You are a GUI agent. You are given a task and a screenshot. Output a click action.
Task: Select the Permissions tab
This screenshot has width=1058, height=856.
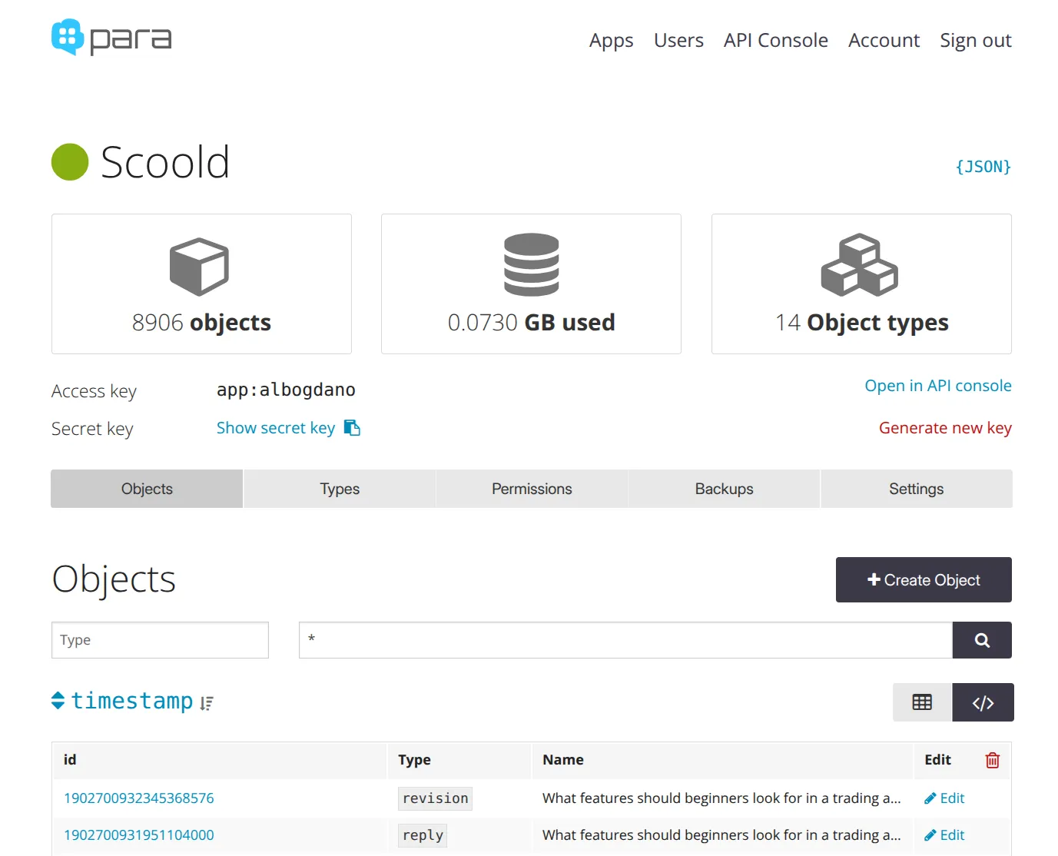(x=531, y=489)
